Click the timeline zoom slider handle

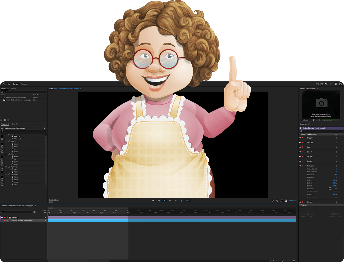[x=282, y=260]
